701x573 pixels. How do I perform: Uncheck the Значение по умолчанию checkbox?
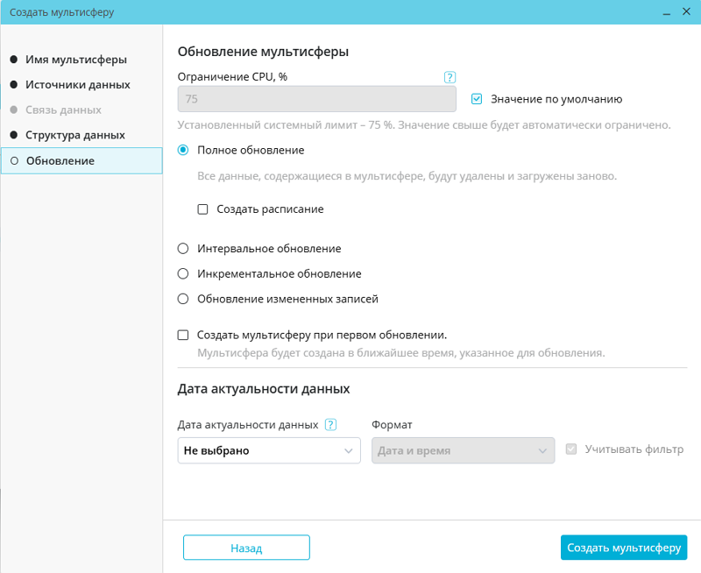pyautogui.click(x=478, y=99)
